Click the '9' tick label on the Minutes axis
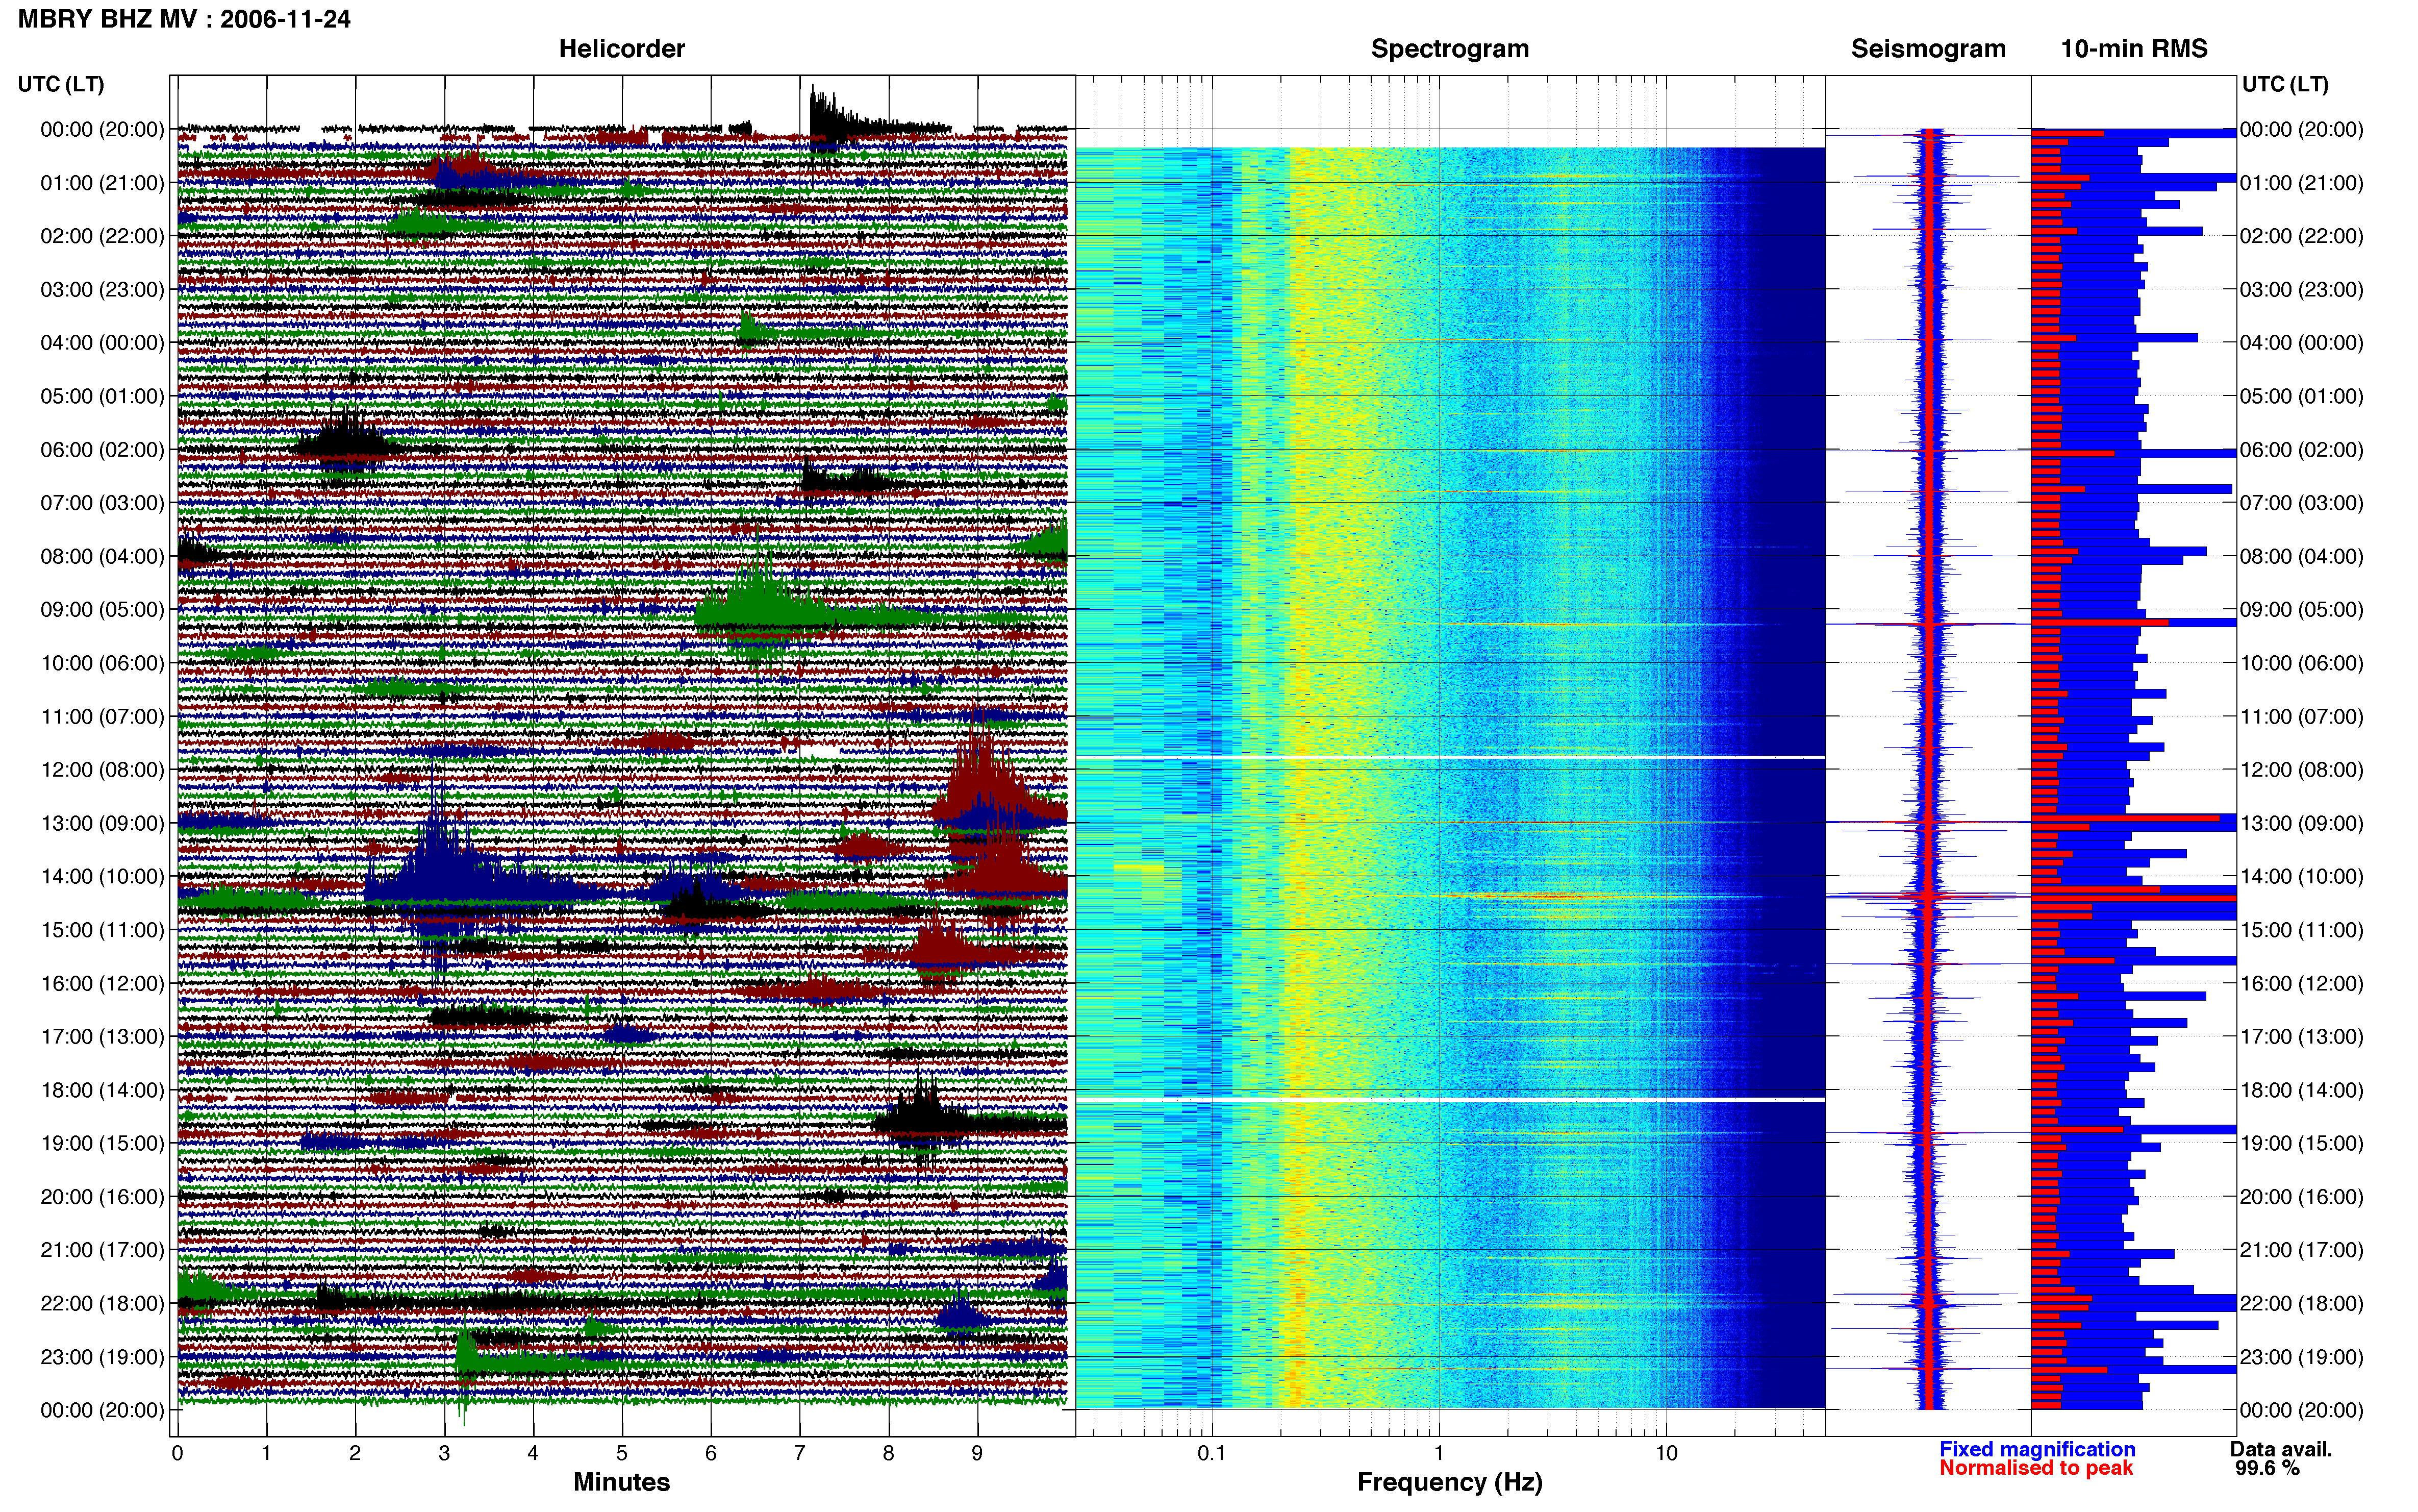This screenshot has height=1512, width=2418. click(976, 1453)
